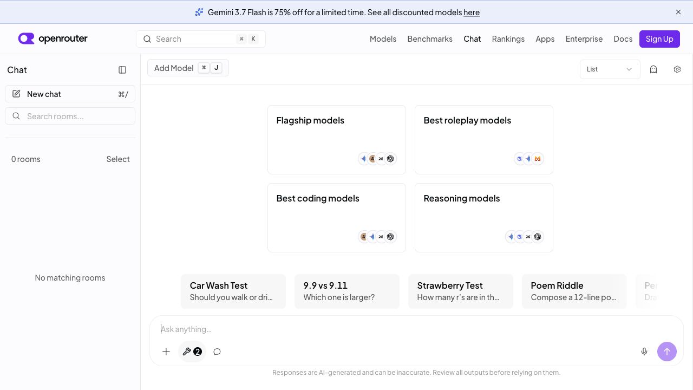Select the Poem Riddle prompt
The height and width of the screenshot is (390, 693).
pos(574,291)
